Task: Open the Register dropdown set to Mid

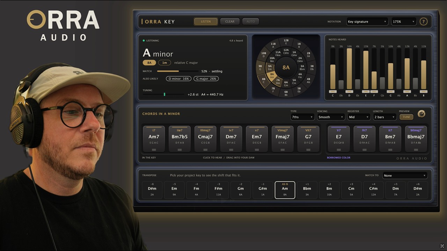Action: [x=359, y=117]
